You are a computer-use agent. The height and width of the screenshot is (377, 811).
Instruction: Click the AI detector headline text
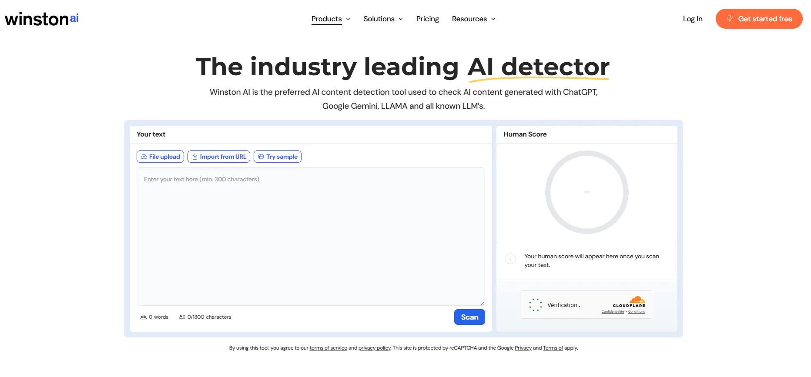click(538, 67)
